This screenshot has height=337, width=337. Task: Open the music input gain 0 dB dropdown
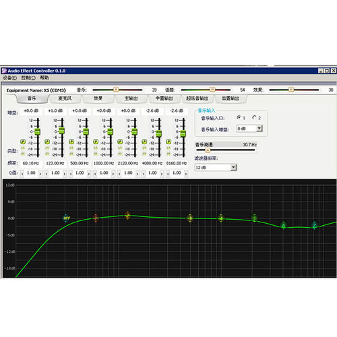(259, 128)
